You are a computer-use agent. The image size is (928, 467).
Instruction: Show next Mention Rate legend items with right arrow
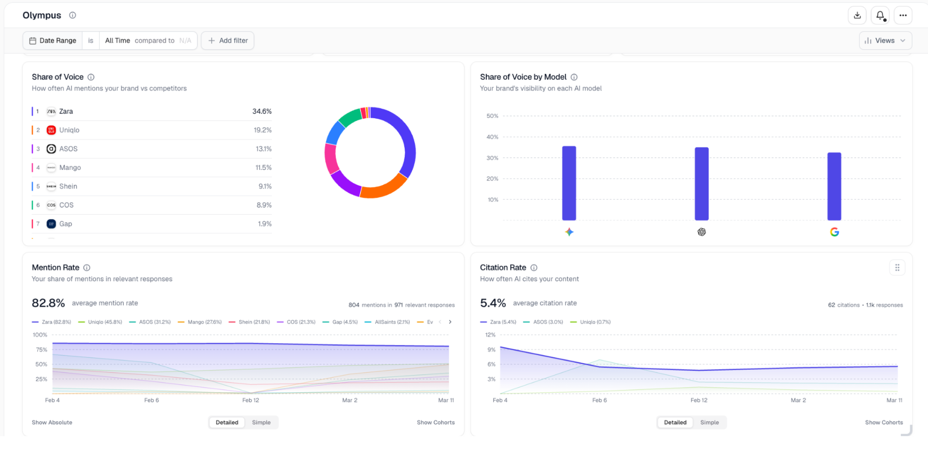[x=450, y=322]
